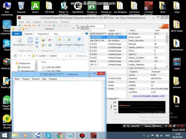This screenshot has width=186, height=139.
Task: Open the 360 Total Security shortcut
Action: tap(7, 122)
